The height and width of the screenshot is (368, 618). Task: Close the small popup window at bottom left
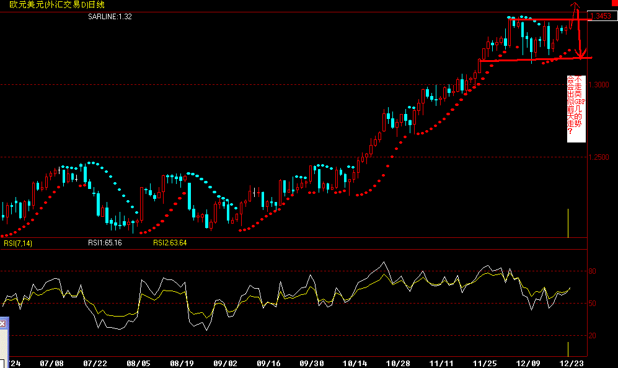[3, 323]
